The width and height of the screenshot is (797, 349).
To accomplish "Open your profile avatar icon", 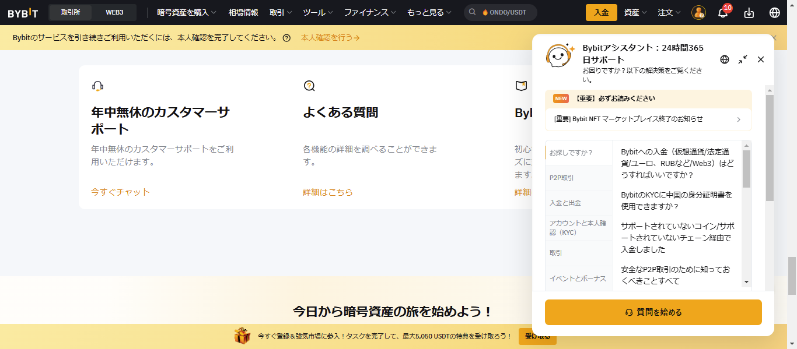I will (x=698, y=12).
